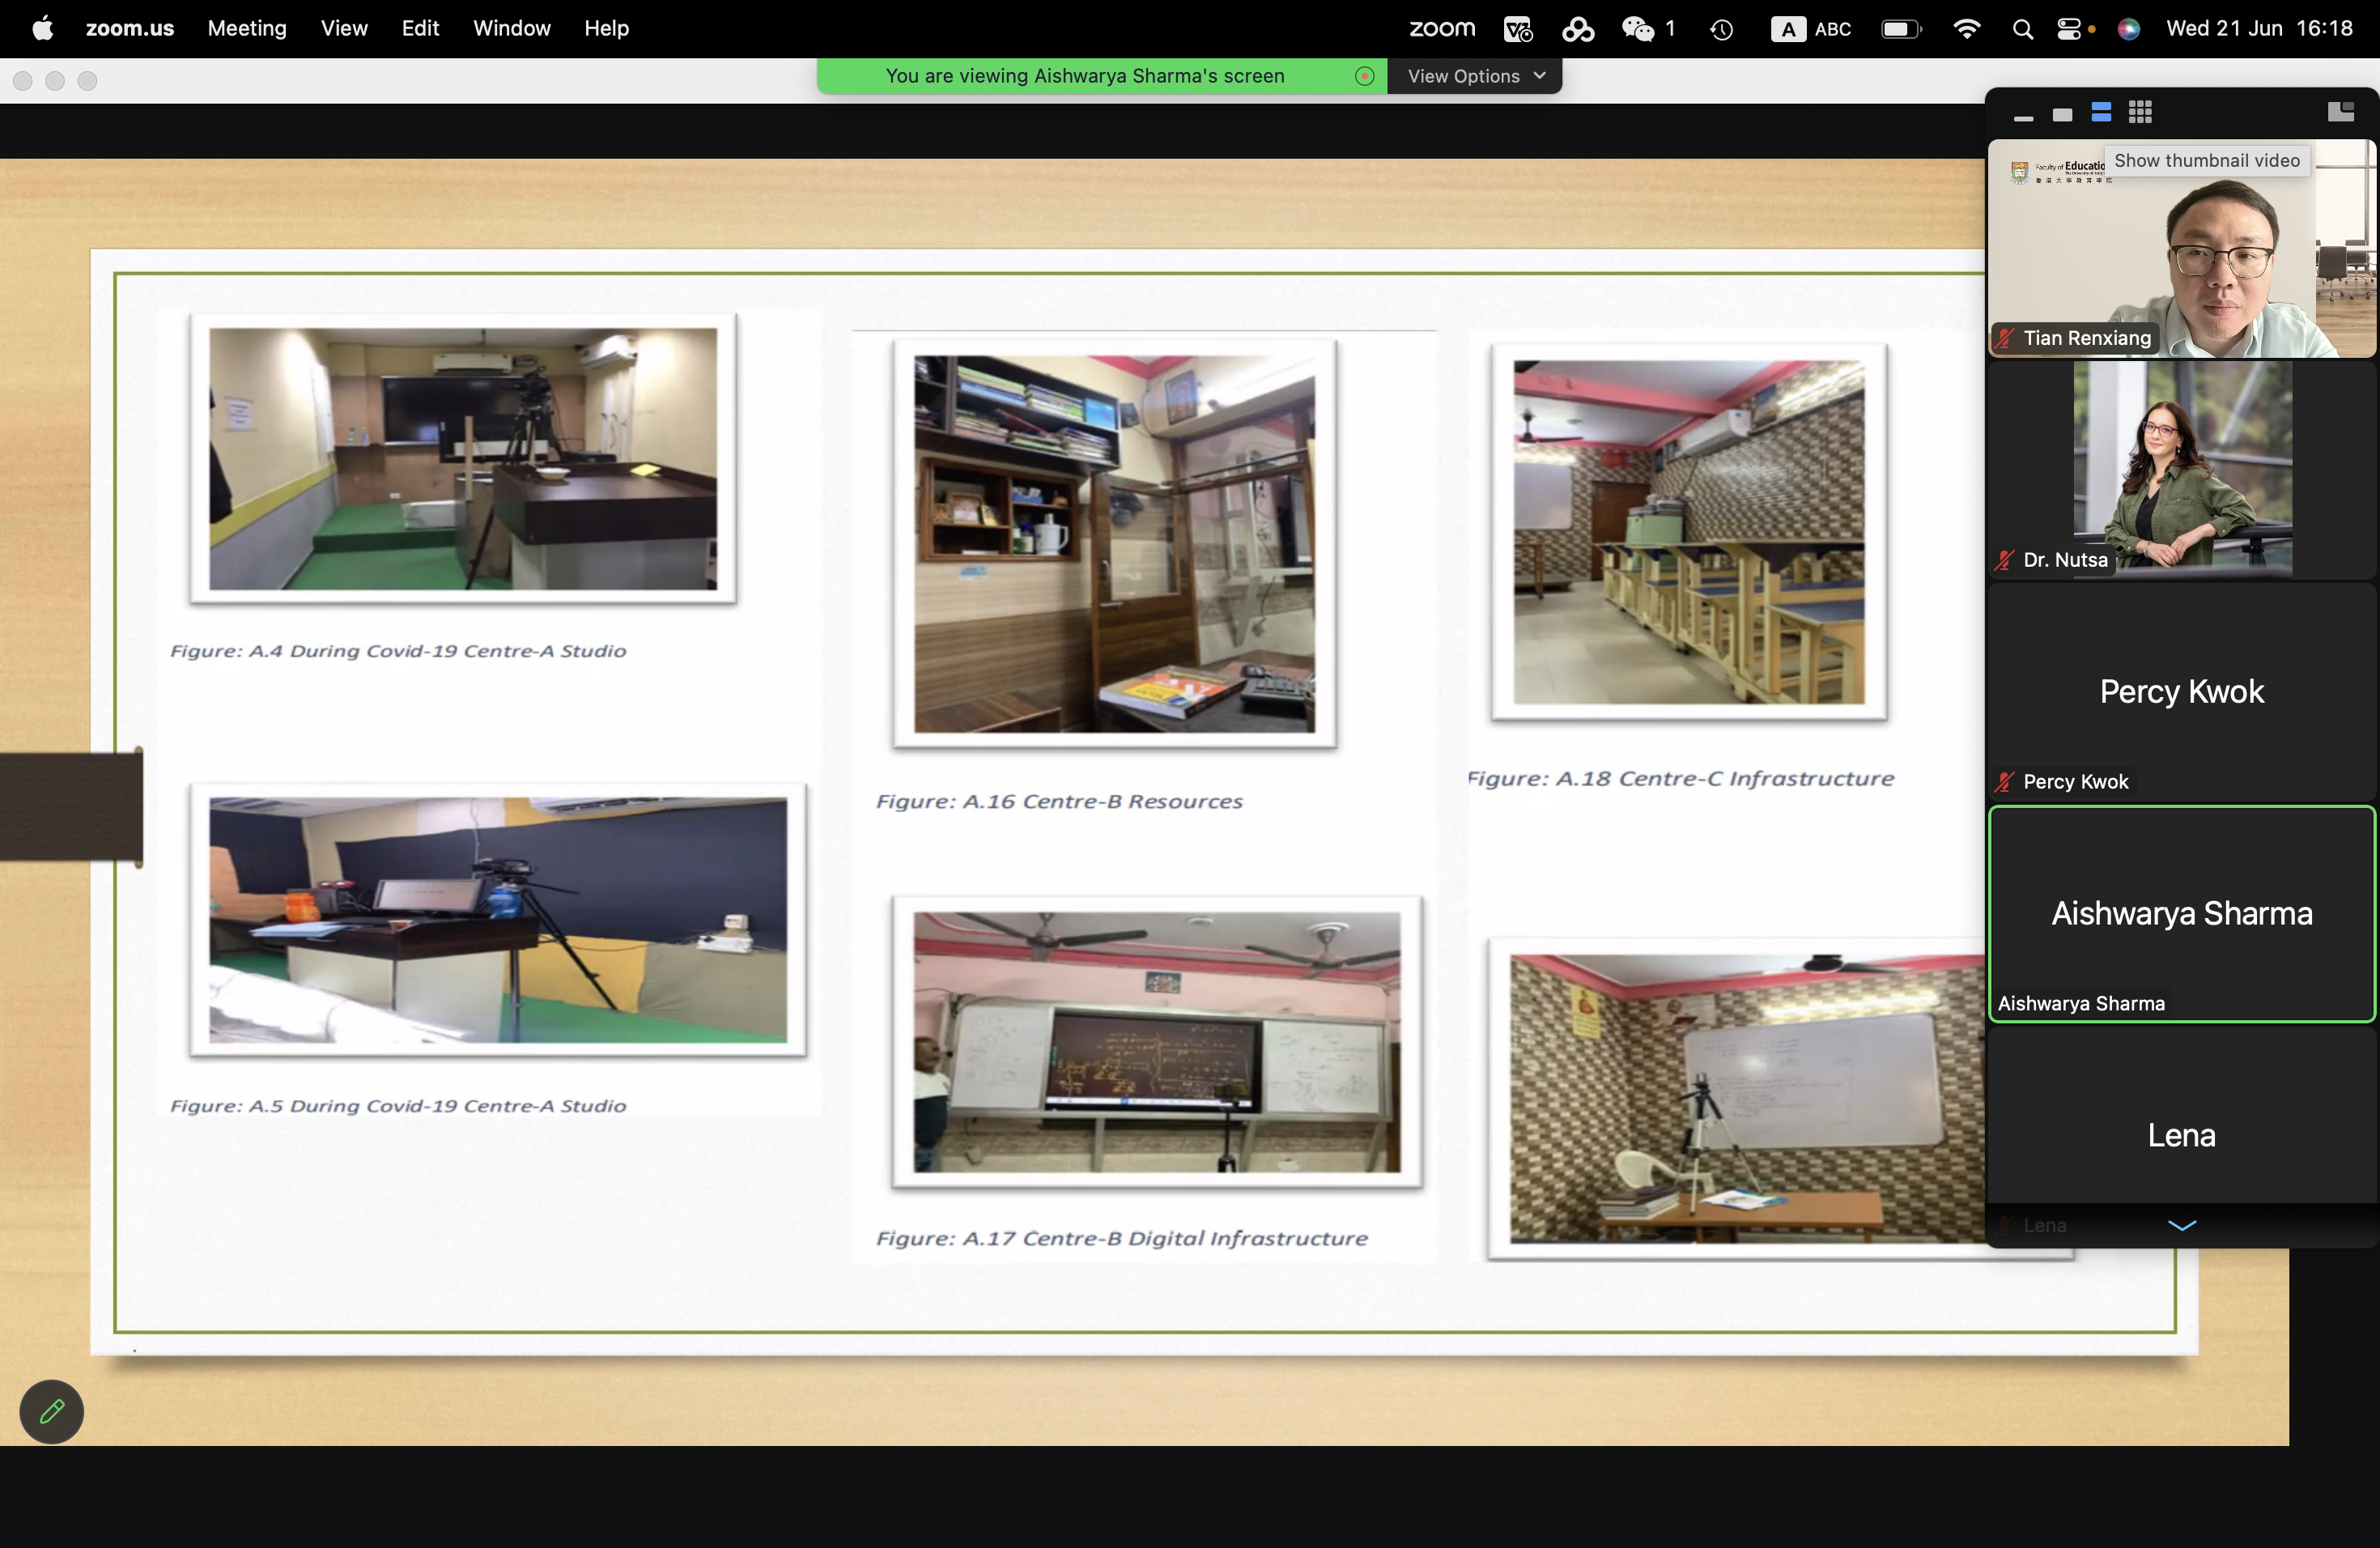Image resolution: width=2380 pixels, height=1548 pixels.
Task: Expand more participants with the blue chevron
Action: coord(2181,1225)
